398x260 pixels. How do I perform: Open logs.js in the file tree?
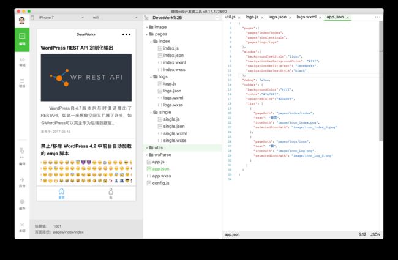coord(167,84)
